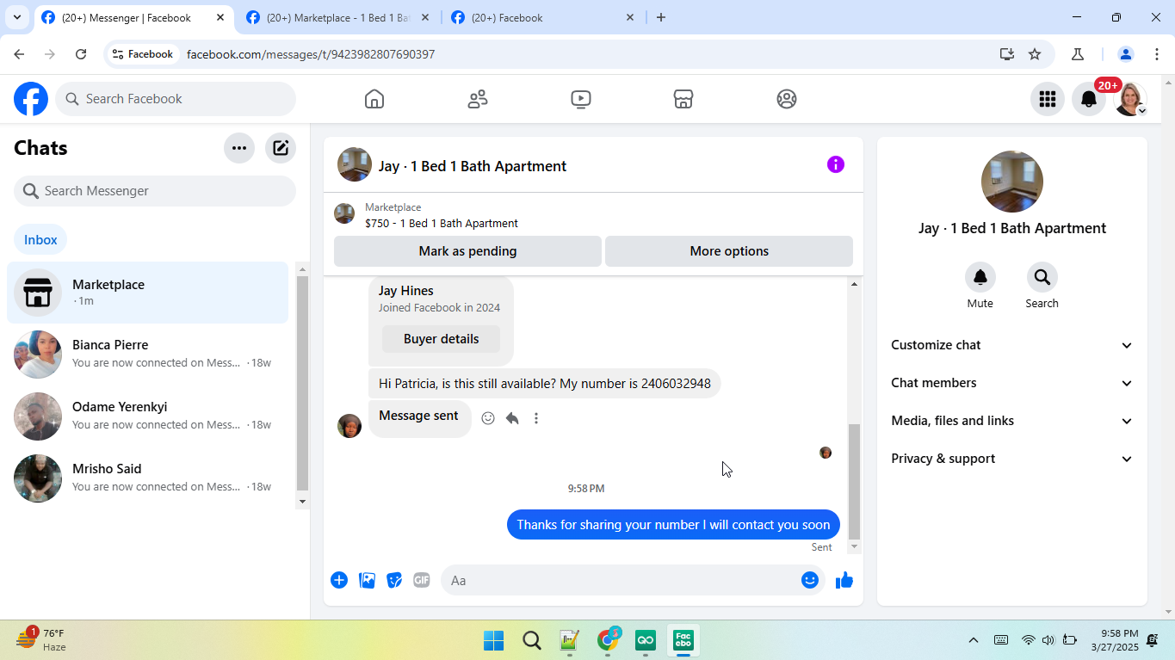Open the apartment thumbnail in right panel
The width and height of the screenshot is (1175, 660).
coord(1012,182)
